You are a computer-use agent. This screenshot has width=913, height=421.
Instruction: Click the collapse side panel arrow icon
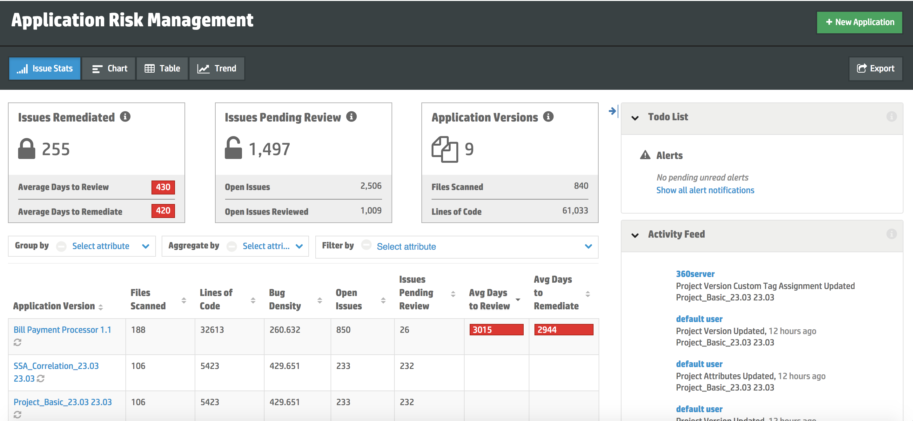click(613, 111)
